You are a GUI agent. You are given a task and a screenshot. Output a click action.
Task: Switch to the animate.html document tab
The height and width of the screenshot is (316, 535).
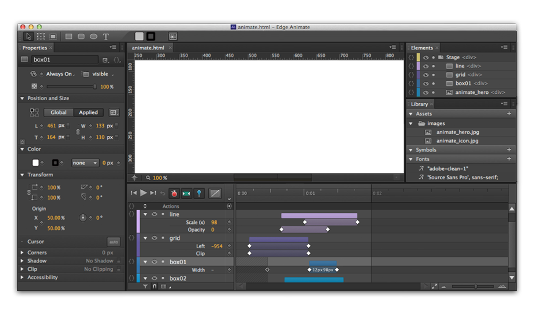pyautogui.click(x=148, y=48)
